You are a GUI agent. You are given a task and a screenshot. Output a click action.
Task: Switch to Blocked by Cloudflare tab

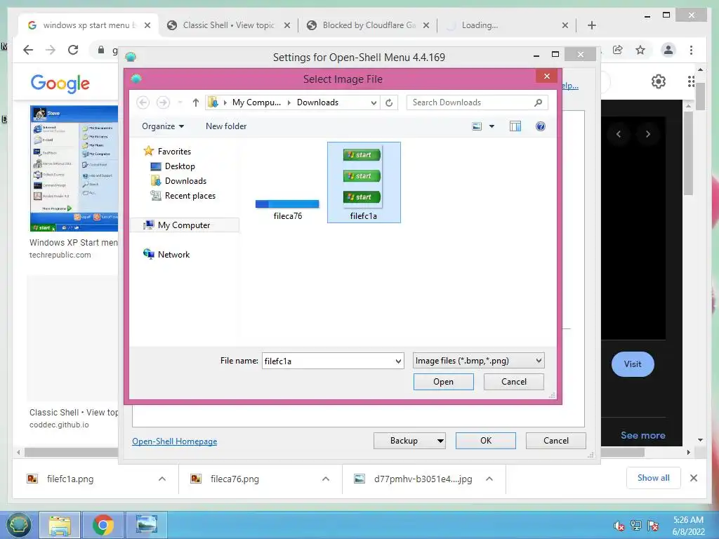[368, 25]
